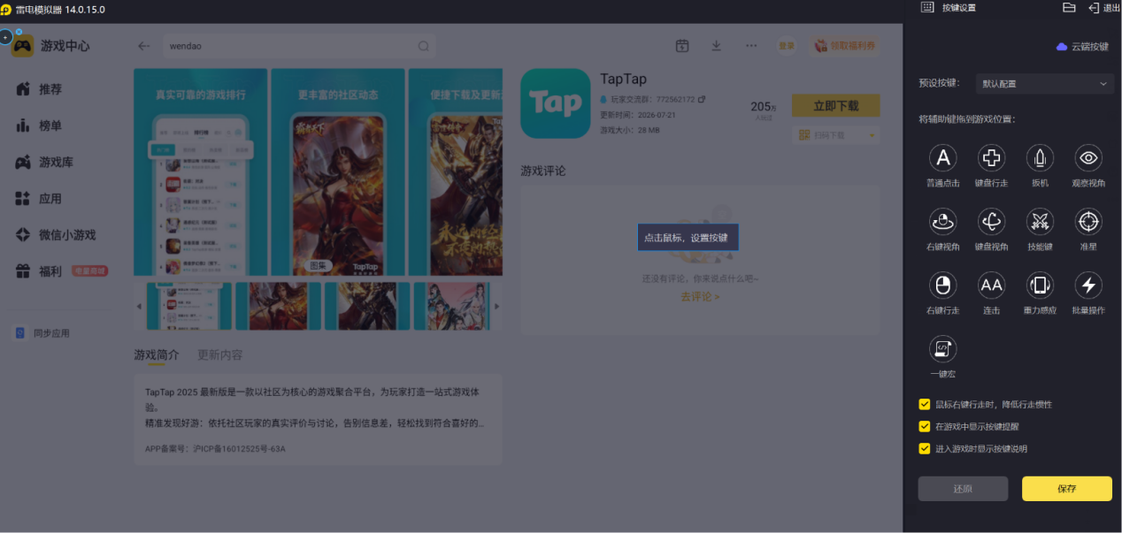1122x533 pixels.
Task: Switch to the 更新内容 tab
Action: pyautogui.click(x=219, y=354)
